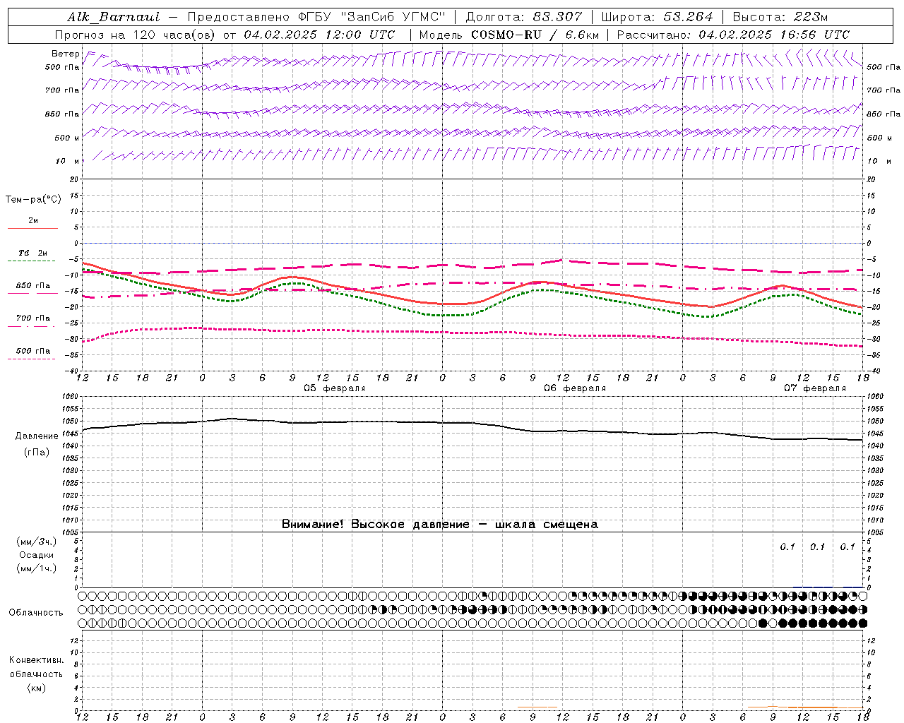Click the '(км)' unit under convective cloudiness
904x723 pixels.
[x=36, y=688]
